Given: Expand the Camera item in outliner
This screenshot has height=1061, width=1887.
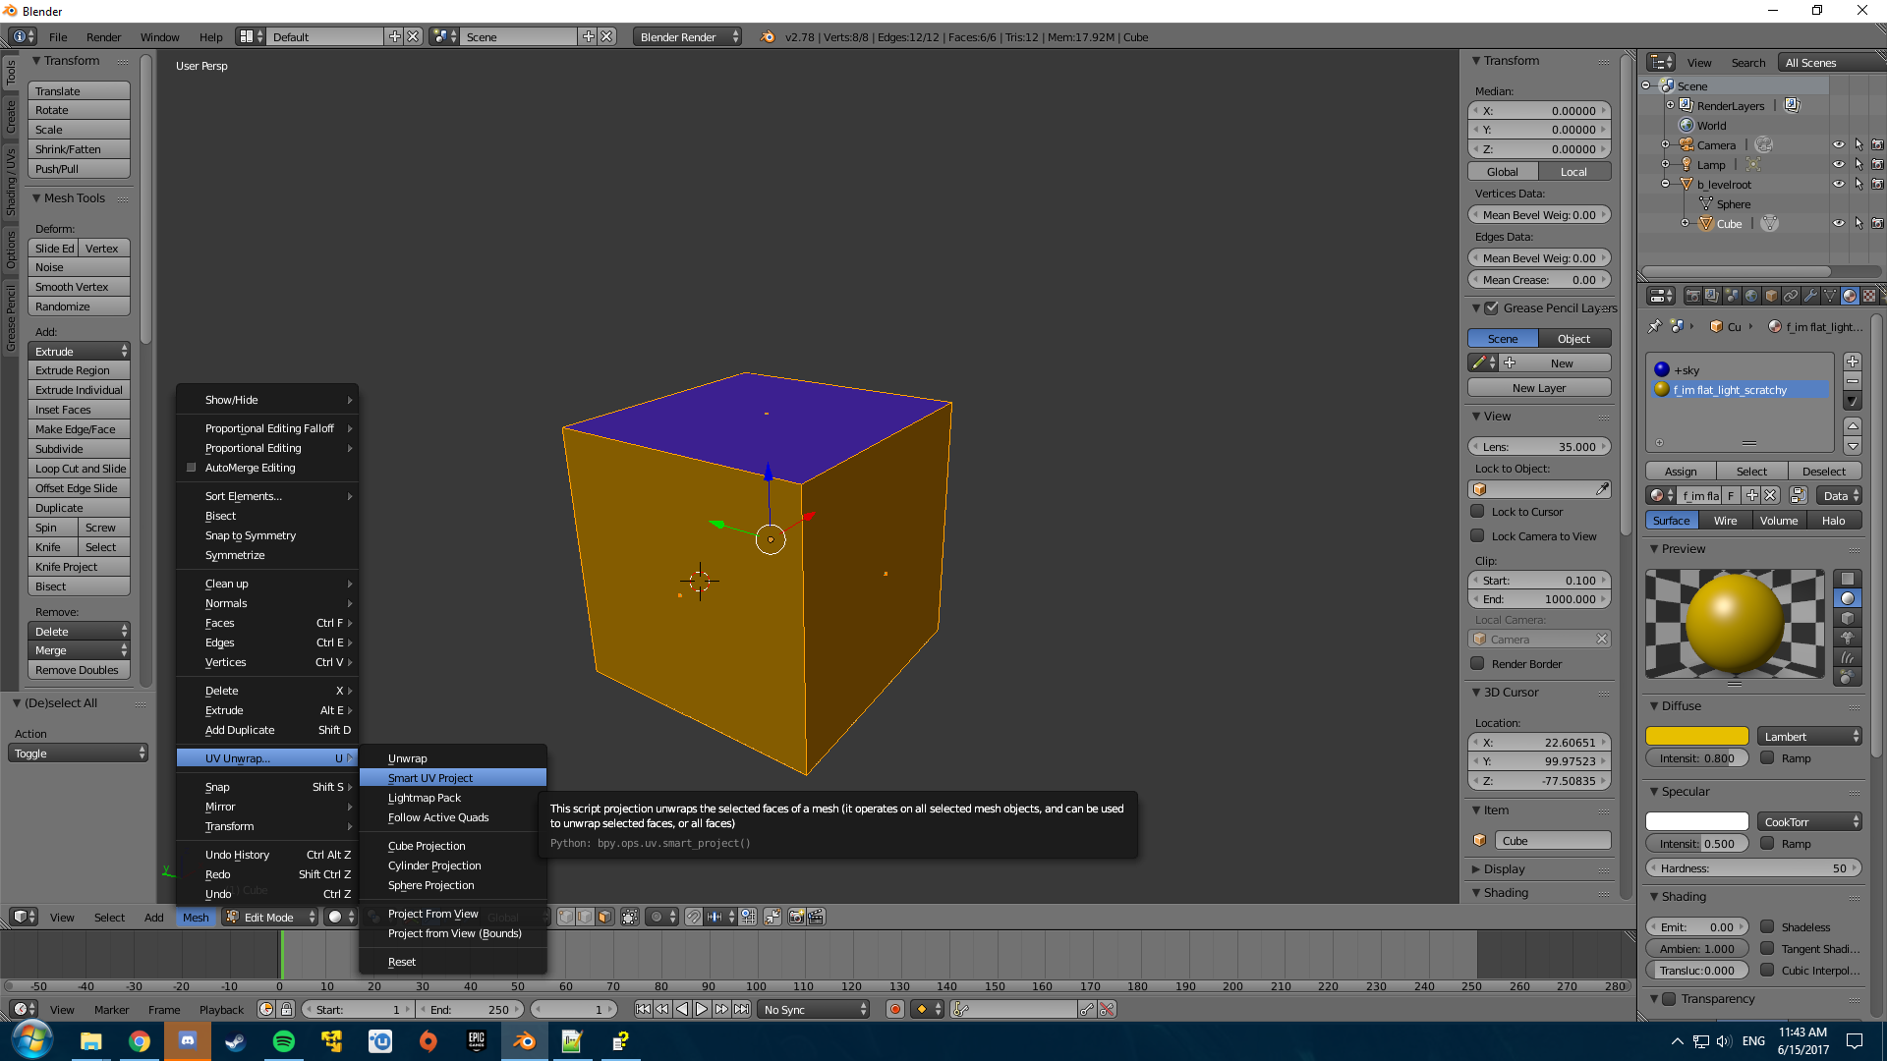Looking at the screenshot, I should 1666,145.
